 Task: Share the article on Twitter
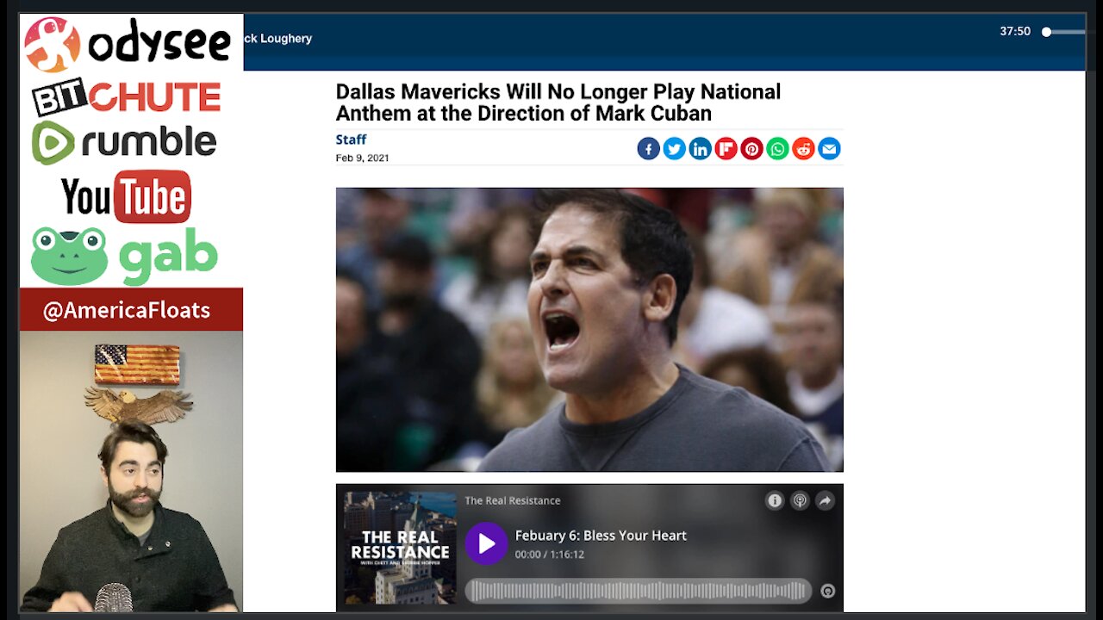click(x=675, y=149)
